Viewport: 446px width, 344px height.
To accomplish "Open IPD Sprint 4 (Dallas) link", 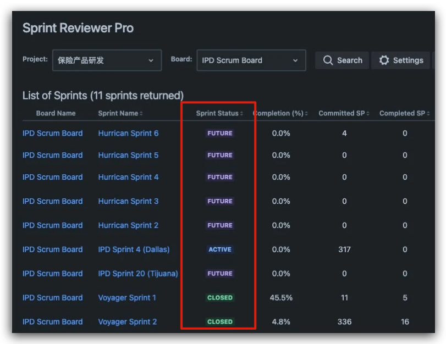I will coord(134,249).
